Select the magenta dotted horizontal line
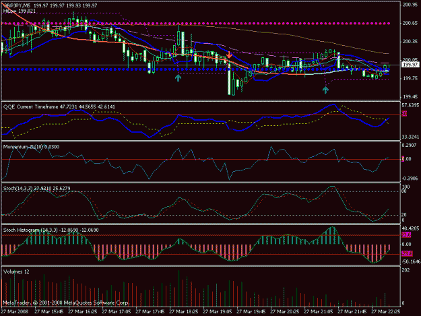The width and height of the screenshot is (421, 316). 196,24
